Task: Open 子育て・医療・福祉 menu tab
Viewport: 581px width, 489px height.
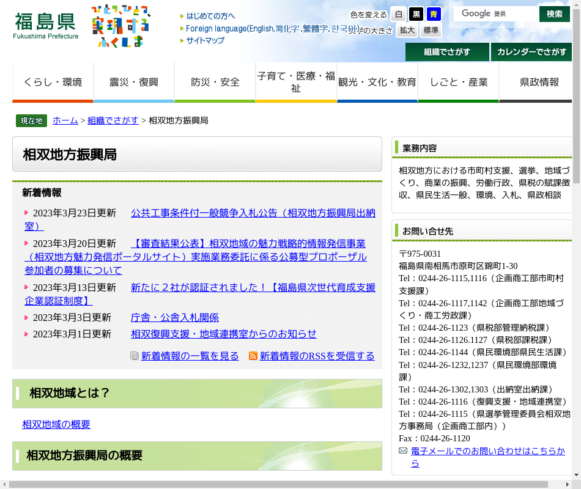Action: 296,83
